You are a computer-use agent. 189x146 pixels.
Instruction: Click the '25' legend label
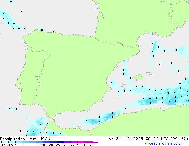[x=58, y=145]
